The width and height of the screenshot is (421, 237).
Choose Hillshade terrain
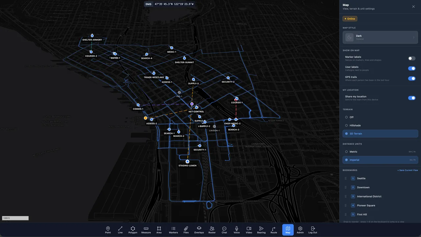[x=381, y=125]
